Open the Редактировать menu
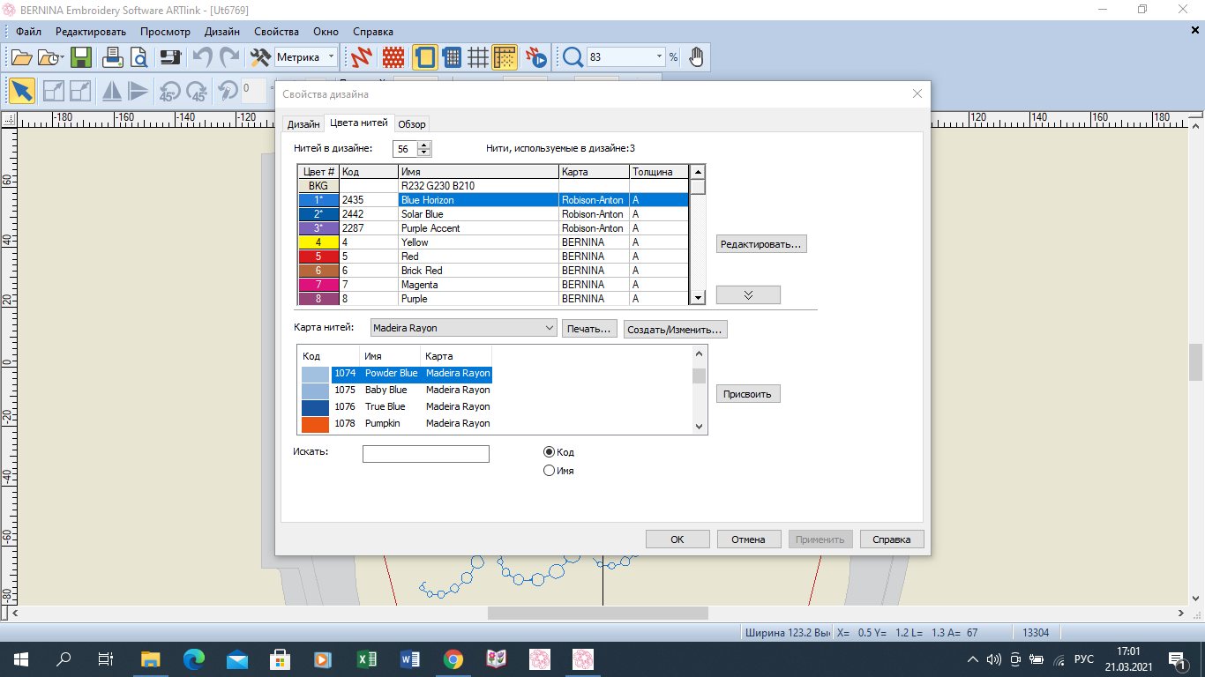Viewport: 1205px width, 677px height. point(91,31)
